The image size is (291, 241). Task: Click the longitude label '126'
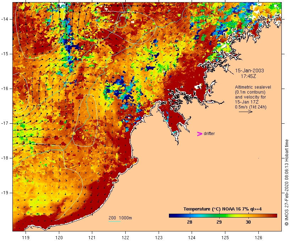258,238
